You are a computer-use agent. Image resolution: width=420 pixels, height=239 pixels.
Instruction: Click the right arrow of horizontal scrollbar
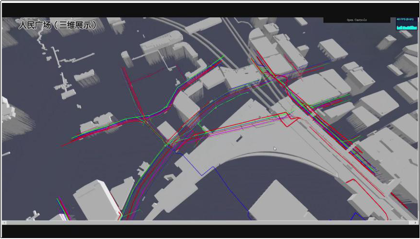tap(415, 223)
